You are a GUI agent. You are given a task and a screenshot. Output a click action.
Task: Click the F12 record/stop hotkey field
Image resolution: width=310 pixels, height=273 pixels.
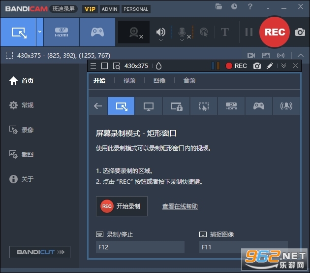point(140,247)
